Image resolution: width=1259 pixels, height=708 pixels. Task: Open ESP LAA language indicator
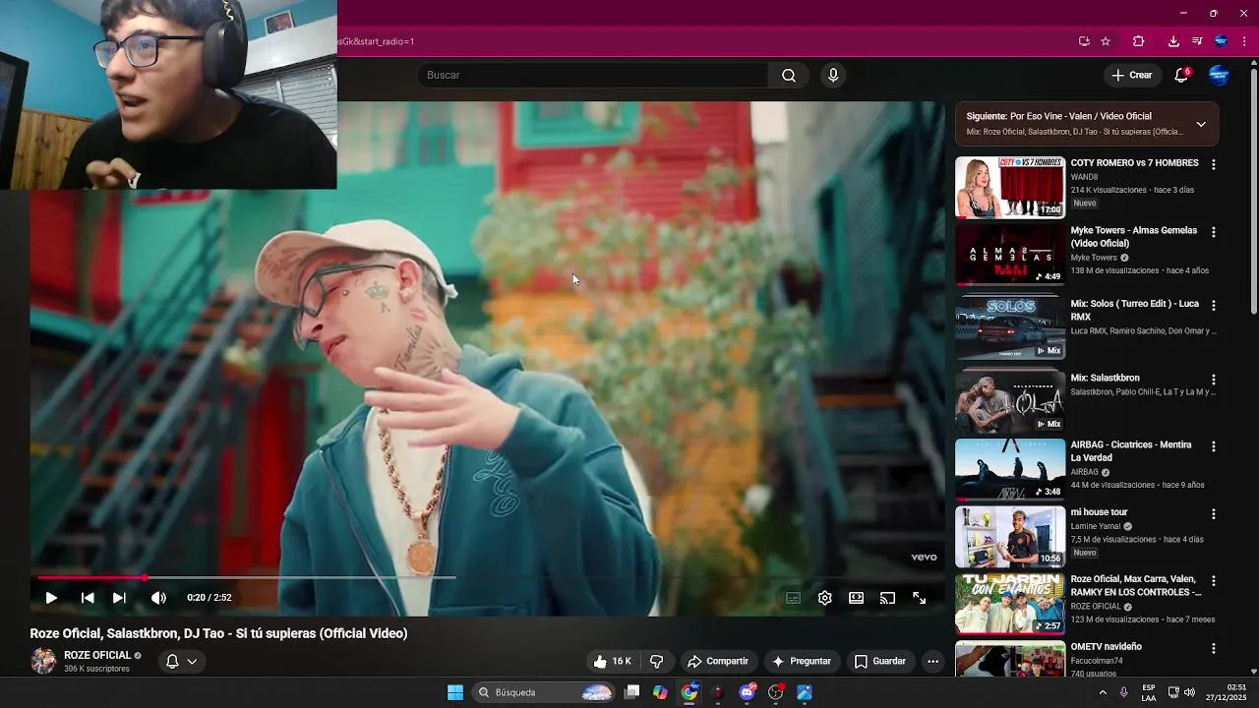coord(1149,692)
